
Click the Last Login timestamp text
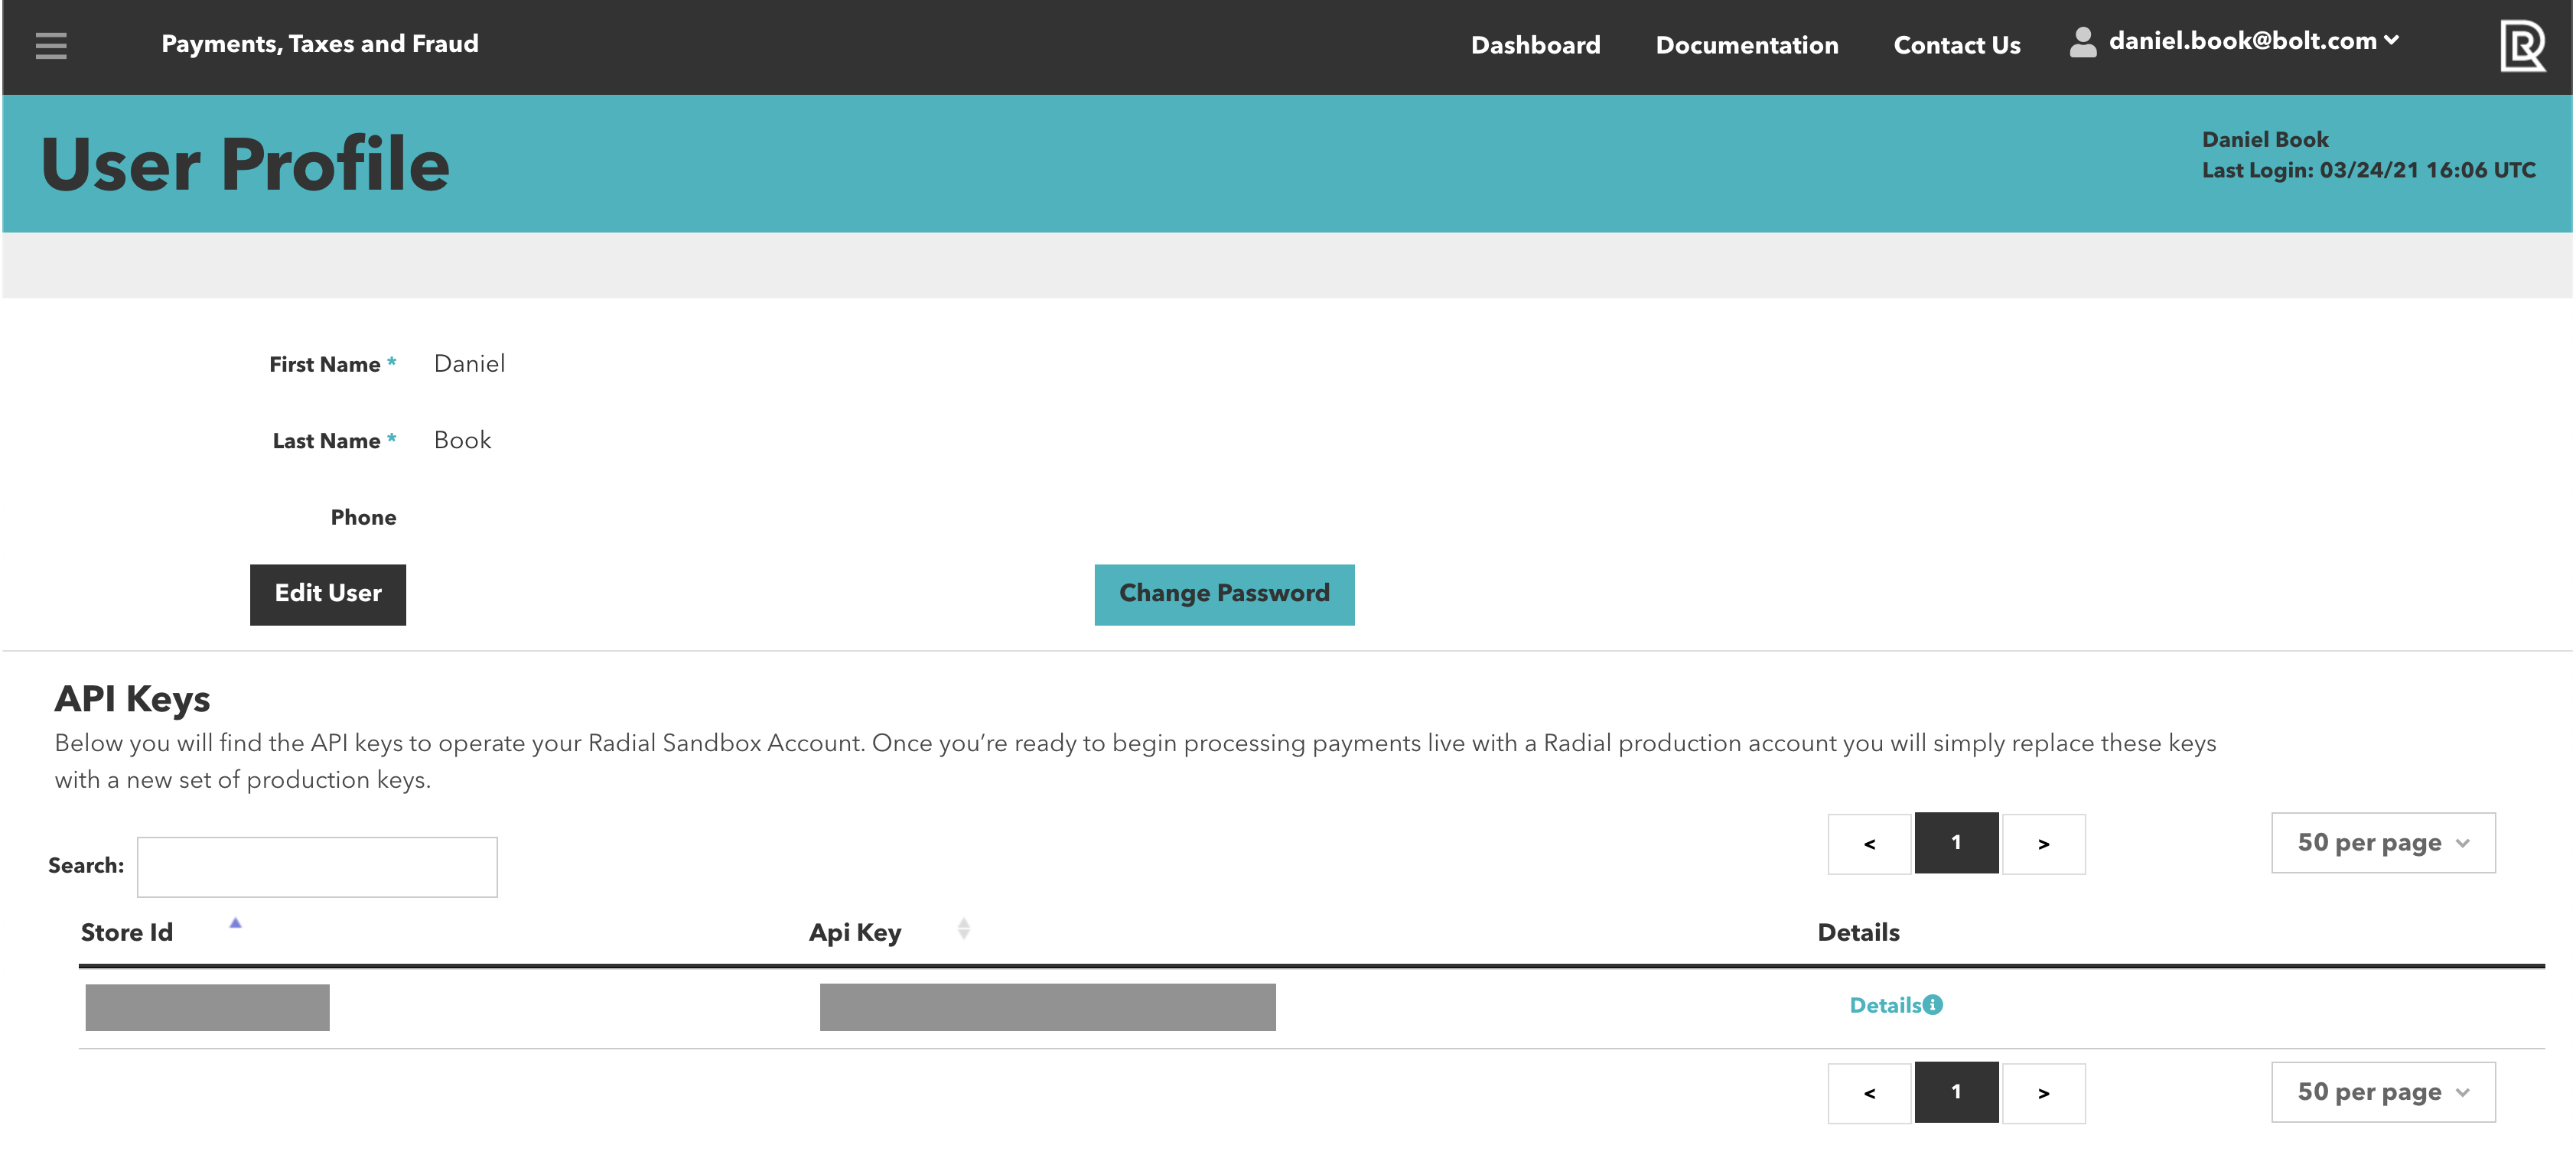click(x=2368, y=170)
